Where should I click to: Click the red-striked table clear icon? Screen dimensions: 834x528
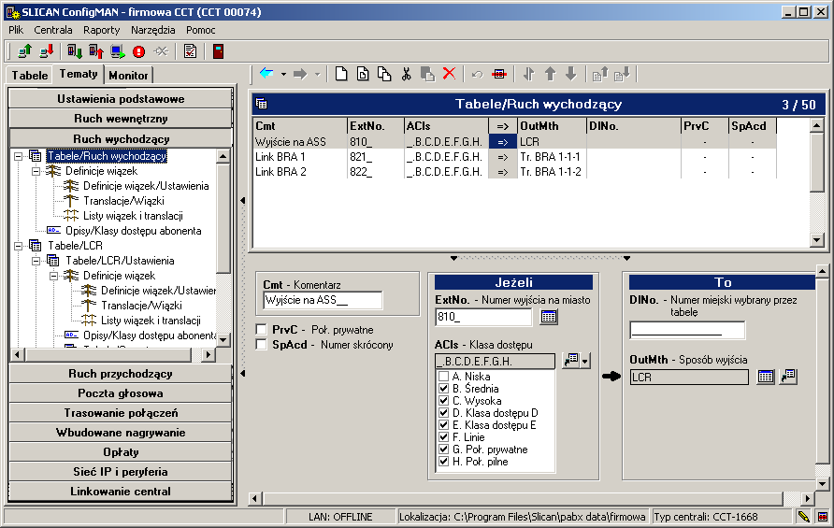499,74
